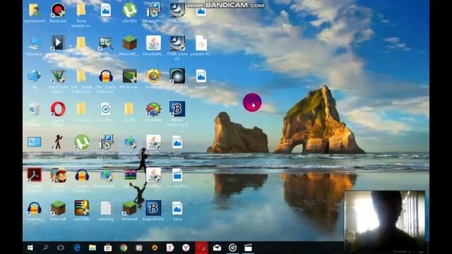Launch Microsoft Edge from the taskbar
The image size is (452, 254).
(x=77, y=248)
